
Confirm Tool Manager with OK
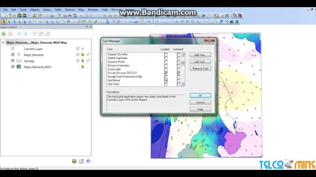tap(200, 96)
